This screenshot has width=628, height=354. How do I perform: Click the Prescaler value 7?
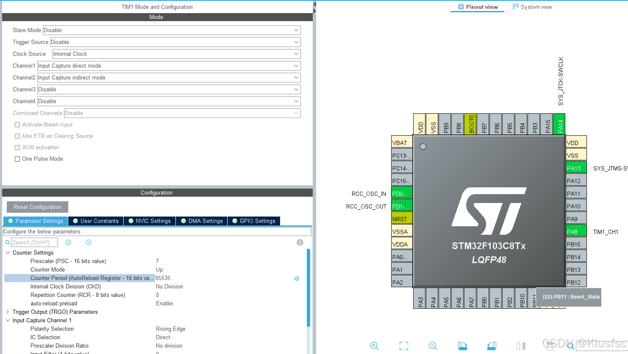[x=157, y=261]
